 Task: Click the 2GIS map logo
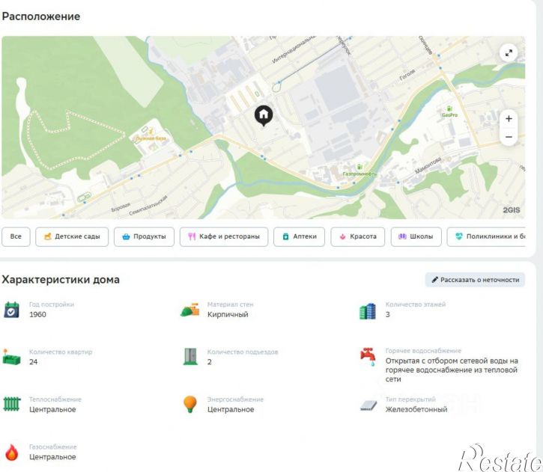[511, 210]
